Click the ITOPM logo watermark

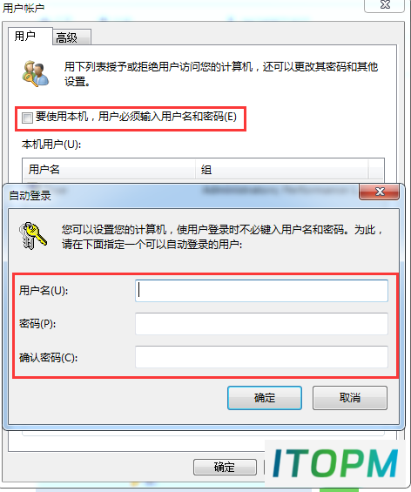(x=335, y=463)
